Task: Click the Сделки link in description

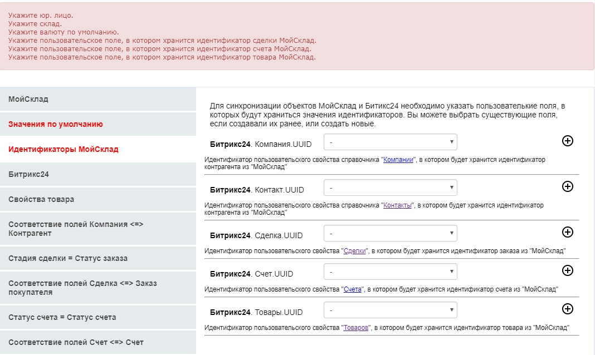Action: [x=354, y=251]
